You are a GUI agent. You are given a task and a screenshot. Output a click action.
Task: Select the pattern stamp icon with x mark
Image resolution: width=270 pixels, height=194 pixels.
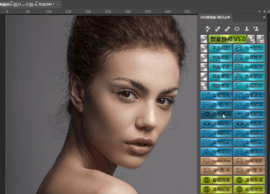point(256,29)
